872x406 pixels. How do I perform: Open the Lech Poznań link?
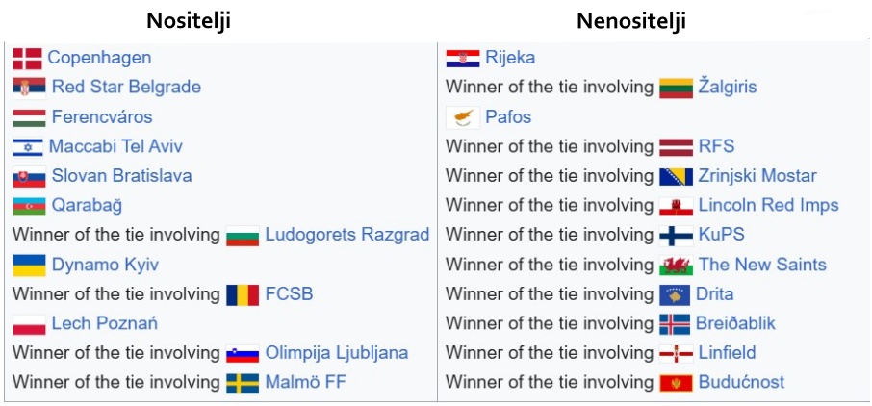[x=105, y=323]
